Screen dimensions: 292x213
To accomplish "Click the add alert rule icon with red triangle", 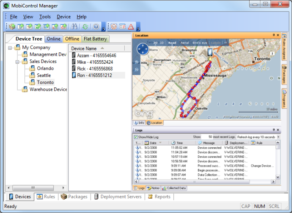I will coord(63,27).
